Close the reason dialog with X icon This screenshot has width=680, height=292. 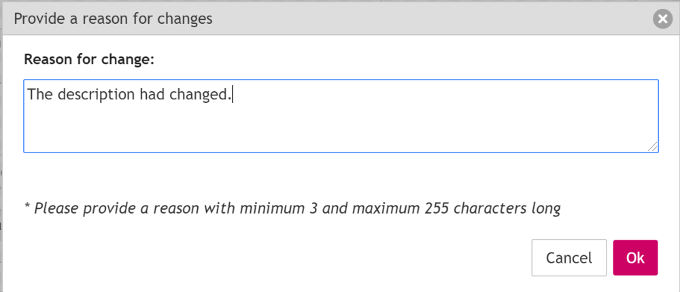(x=662, y=19)
